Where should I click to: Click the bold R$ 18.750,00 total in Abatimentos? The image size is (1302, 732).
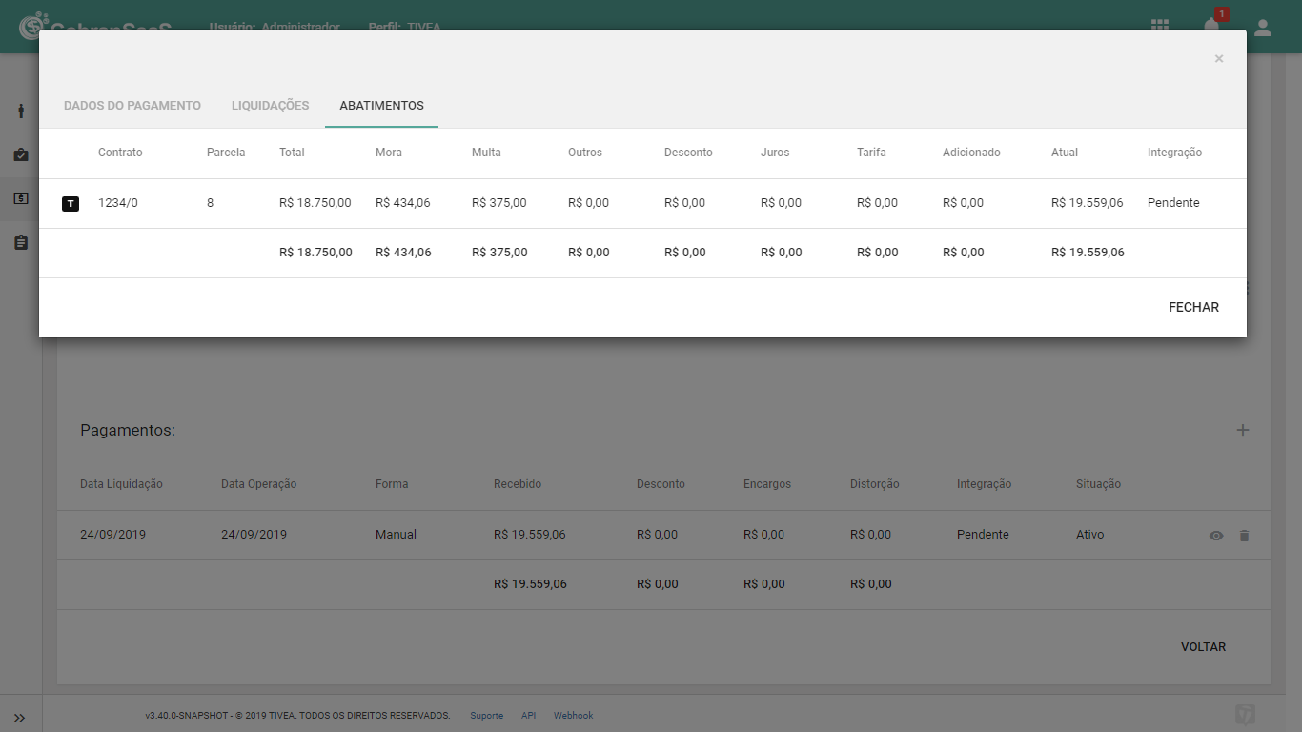pos(315,253)
